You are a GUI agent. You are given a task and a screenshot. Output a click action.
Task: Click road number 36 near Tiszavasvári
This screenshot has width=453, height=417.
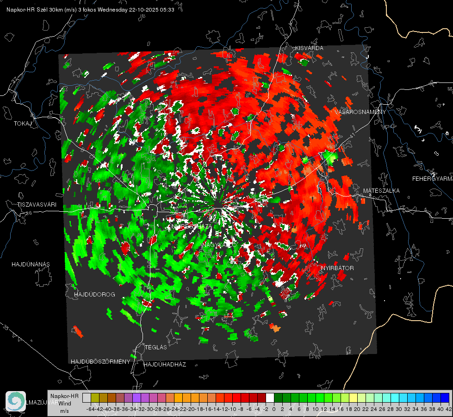(29, 213)
